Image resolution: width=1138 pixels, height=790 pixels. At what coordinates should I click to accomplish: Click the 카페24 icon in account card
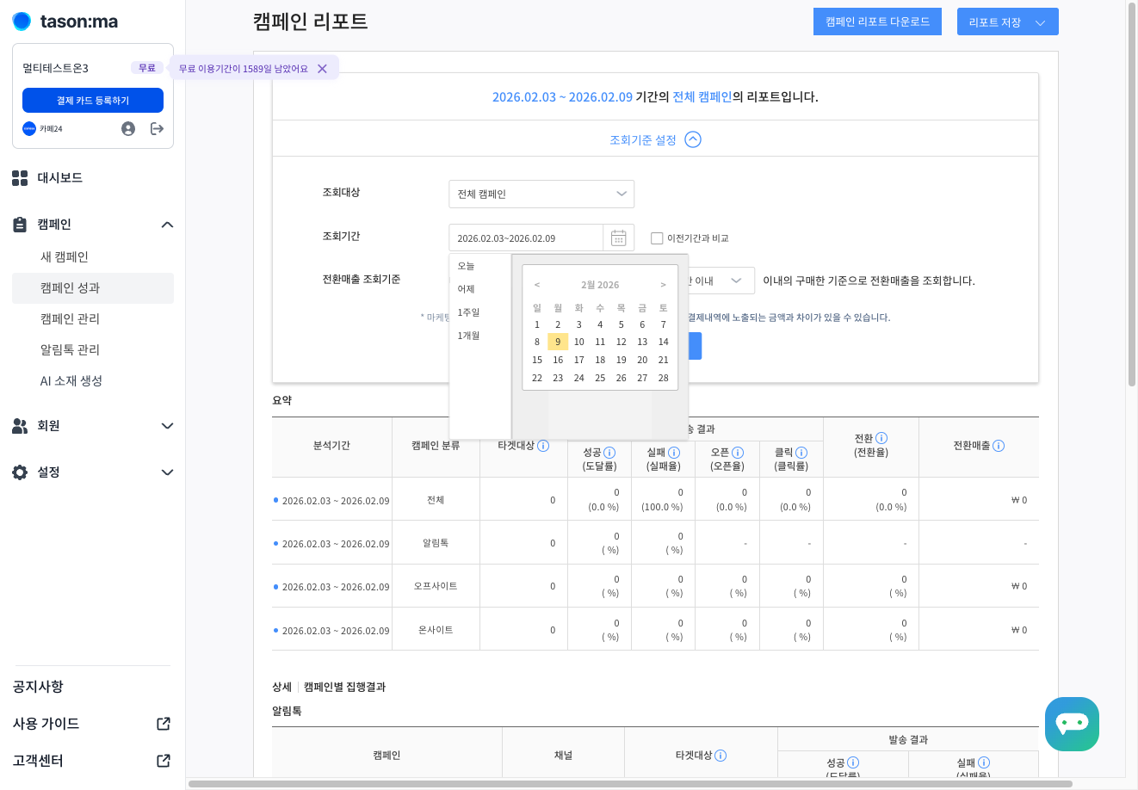click(29, 128)
